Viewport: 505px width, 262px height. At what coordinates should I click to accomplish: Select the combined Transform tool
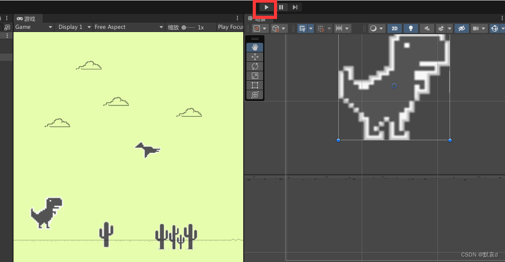[x=255, y=95]
